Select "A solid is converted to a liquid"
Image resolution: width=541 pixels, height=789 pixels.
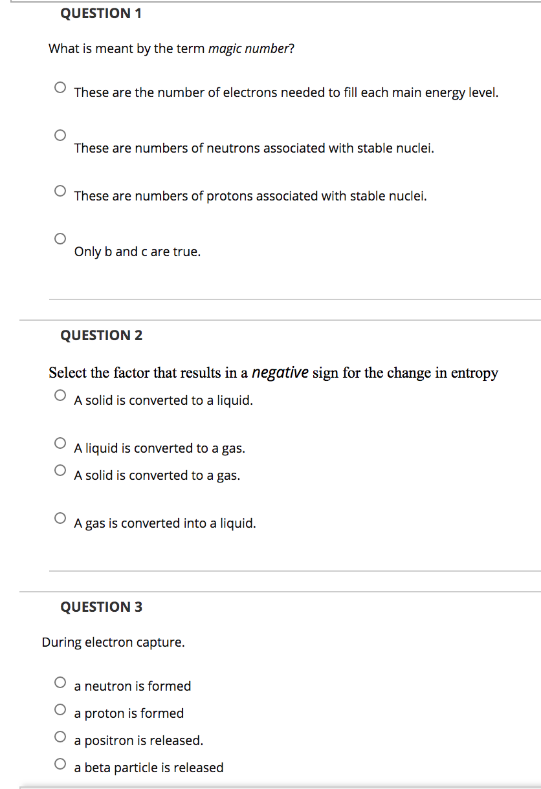coord(60,394)
